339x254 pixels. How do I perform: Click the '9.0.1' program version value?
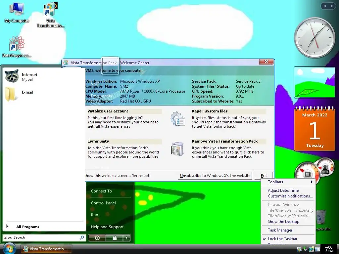tap(240, 96)
